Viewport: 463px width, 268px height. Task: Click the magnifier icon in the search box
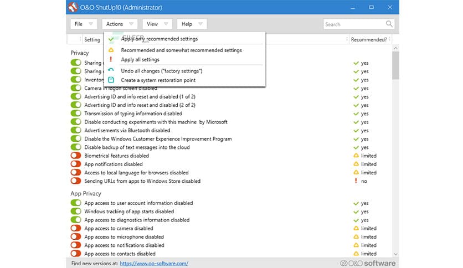(389, 24)
